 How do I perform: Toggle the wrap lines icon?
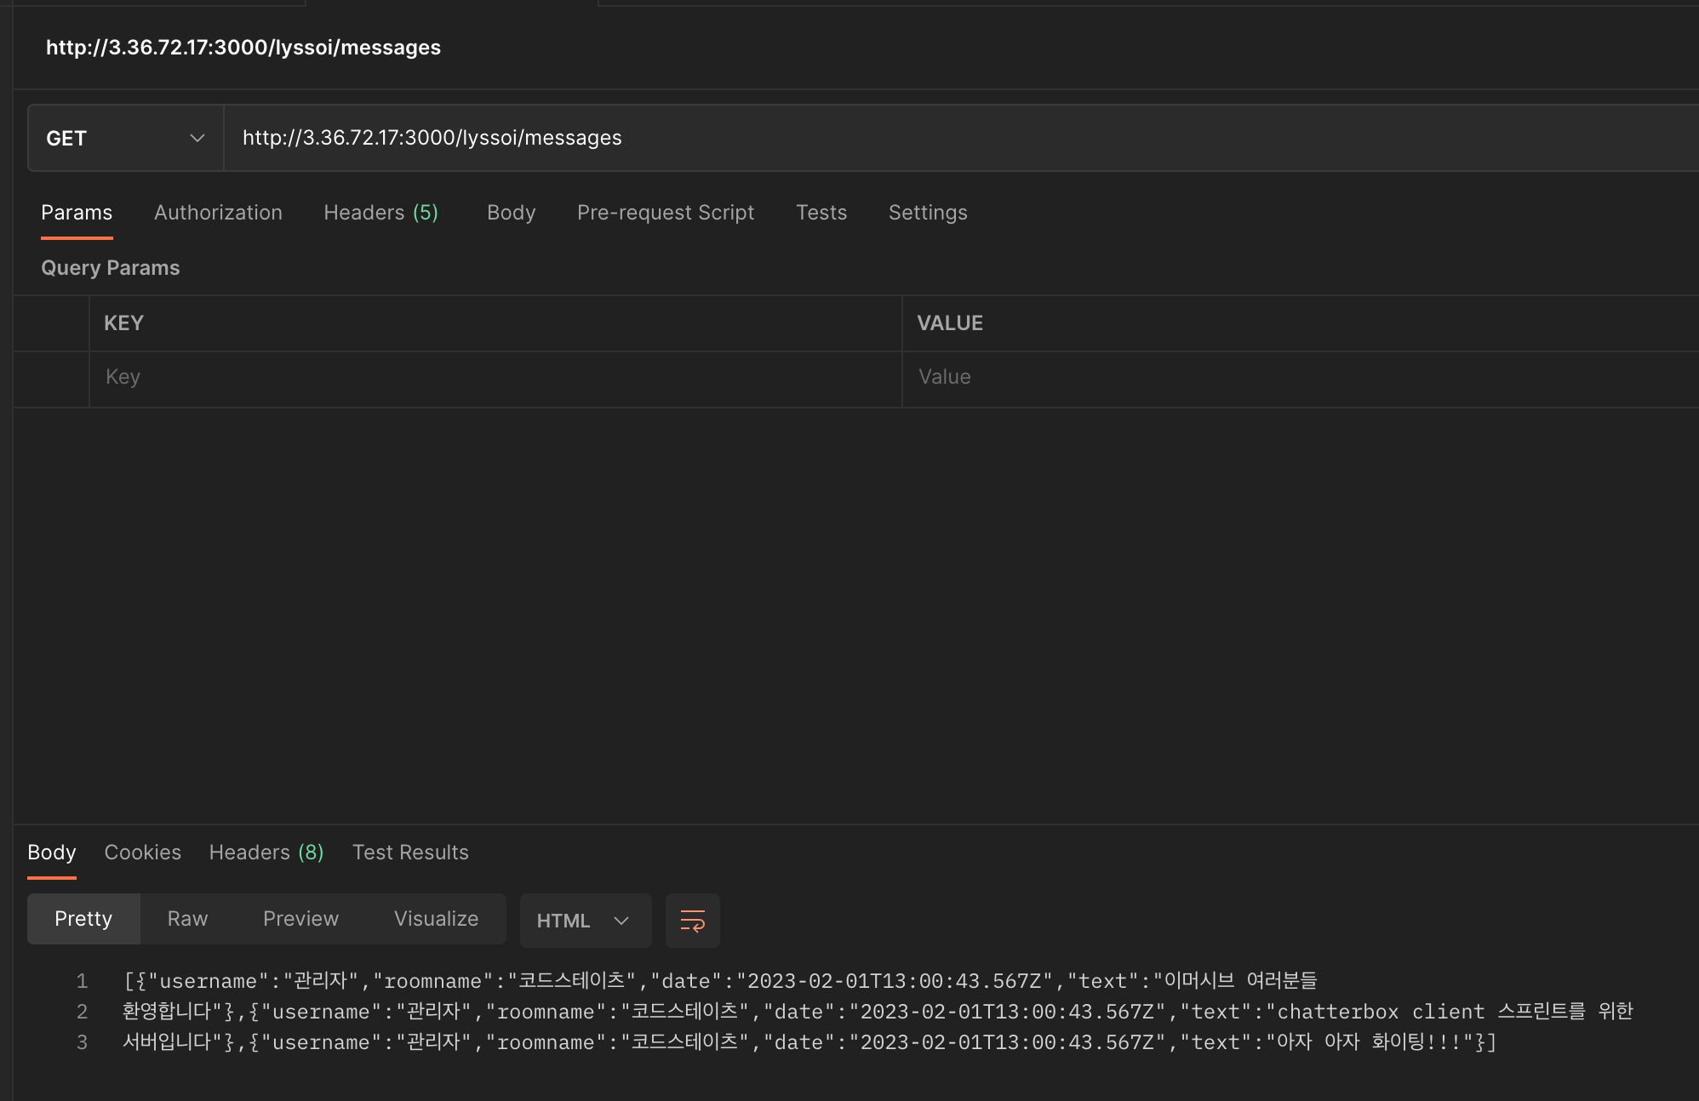692,920
